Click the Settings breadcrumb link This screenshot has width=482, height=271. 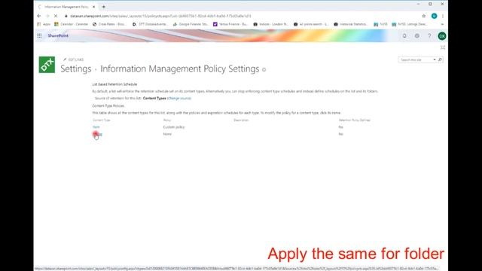75,69
